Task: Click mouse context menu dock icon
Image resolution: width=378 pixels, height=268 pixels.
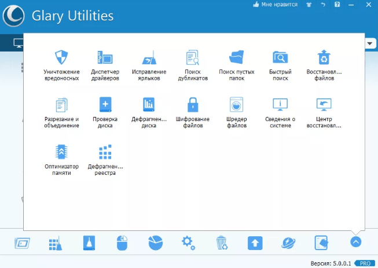Action: (x=122, y=243)
